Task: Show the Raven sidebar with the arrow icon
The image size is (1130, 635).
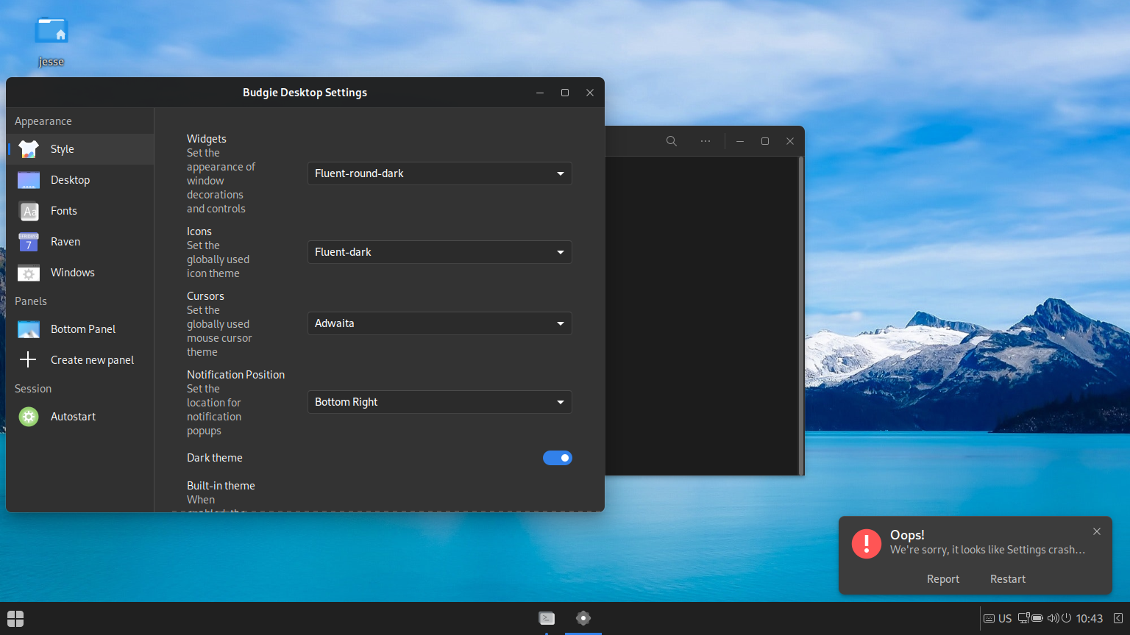Action: click(x=1118, y=619)
